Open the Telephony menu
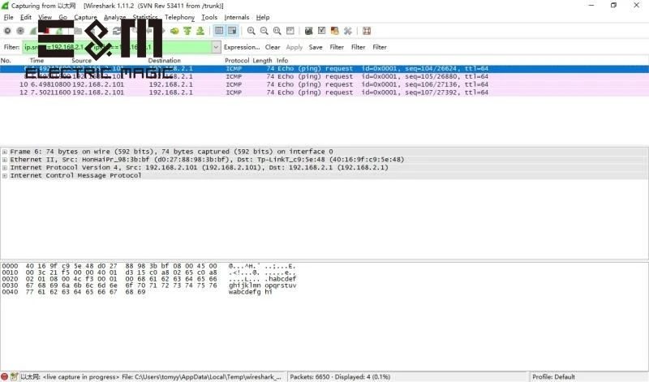649x382 pixels. click(x=179, y=17)
